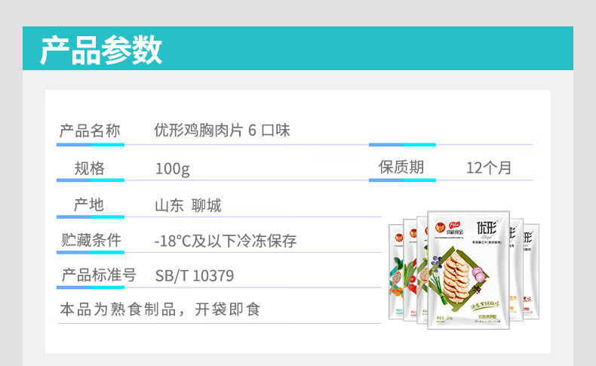Click the SB/T 10379 standard number
Image resolution: width=596 pixels, height=366 pixels.
pos(195,276)
